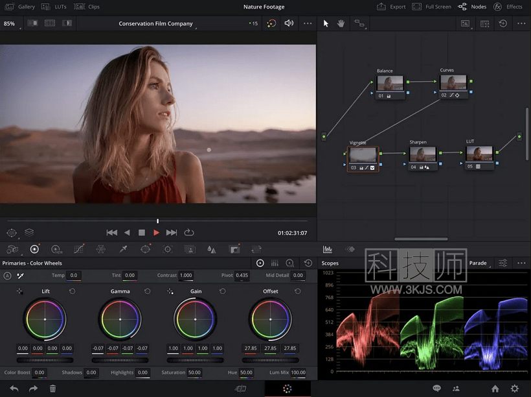Viewport: 531px width, 397px height.
Task: Select the LUT node 05
Action: (479, 158)
